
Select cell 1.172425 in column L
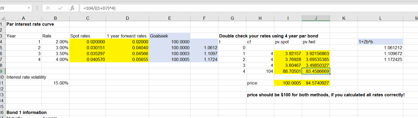coord(380,59)
